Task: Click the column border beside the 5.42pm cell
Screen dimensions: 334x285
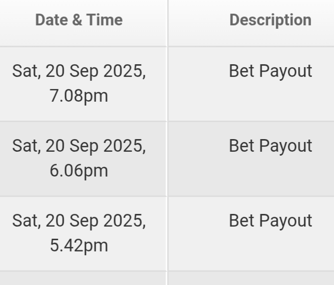Action: [167, 234]
